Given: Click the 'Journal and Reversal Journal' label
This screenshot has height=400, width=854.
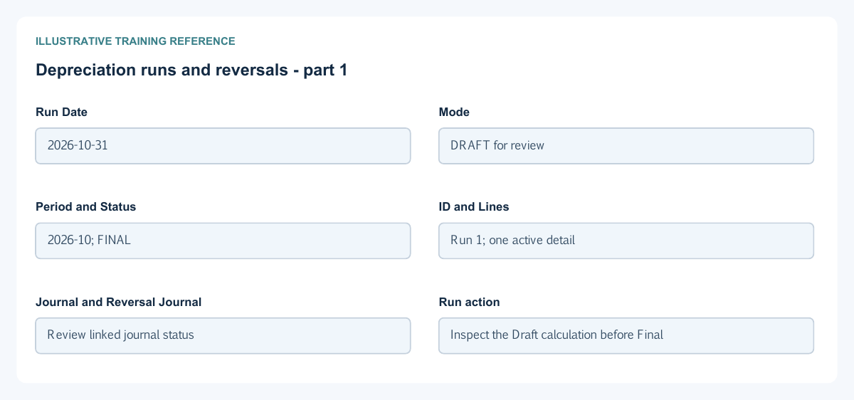Looking at the screenshot, I should click(119, 302).
